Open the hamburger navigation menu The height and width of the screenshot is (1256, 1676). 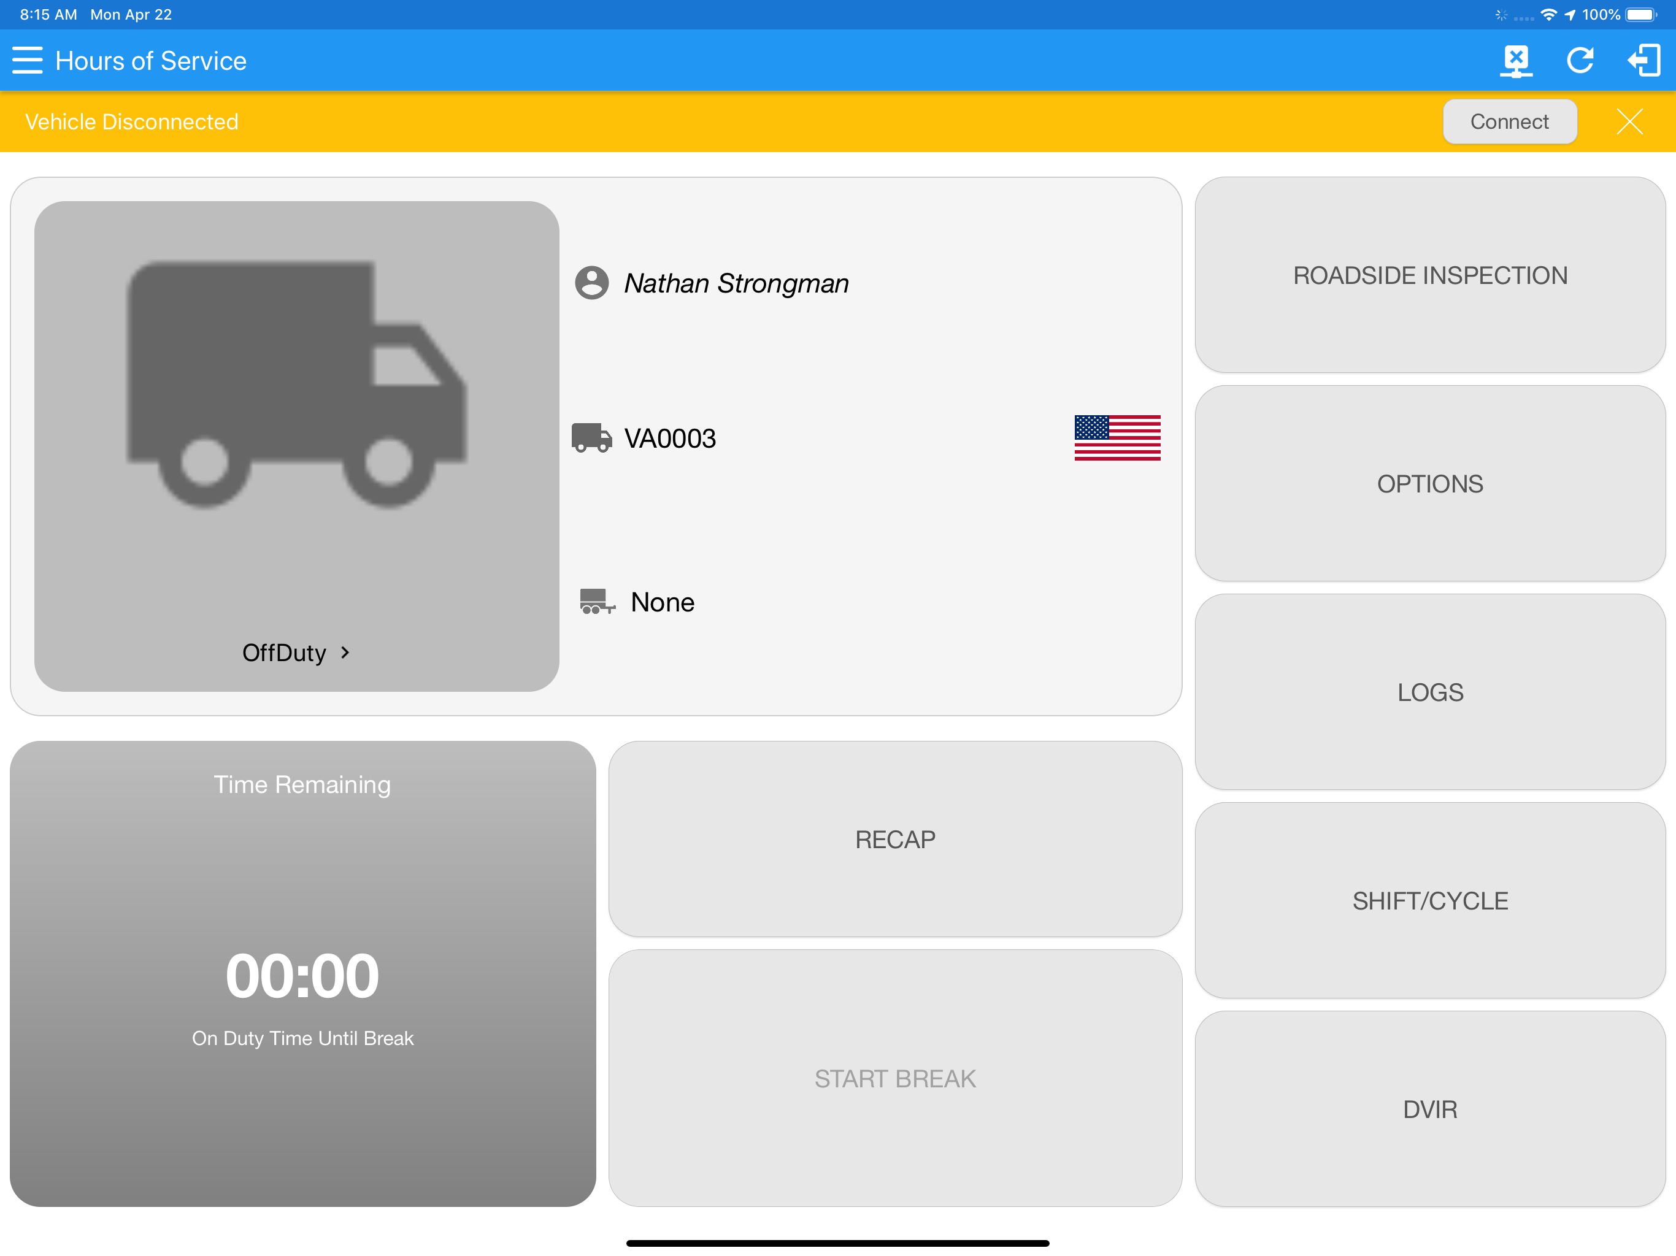(27, 60)
